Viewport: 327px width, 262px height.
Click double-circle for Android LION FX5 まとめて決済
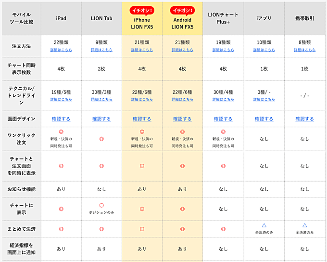[182, 229]
